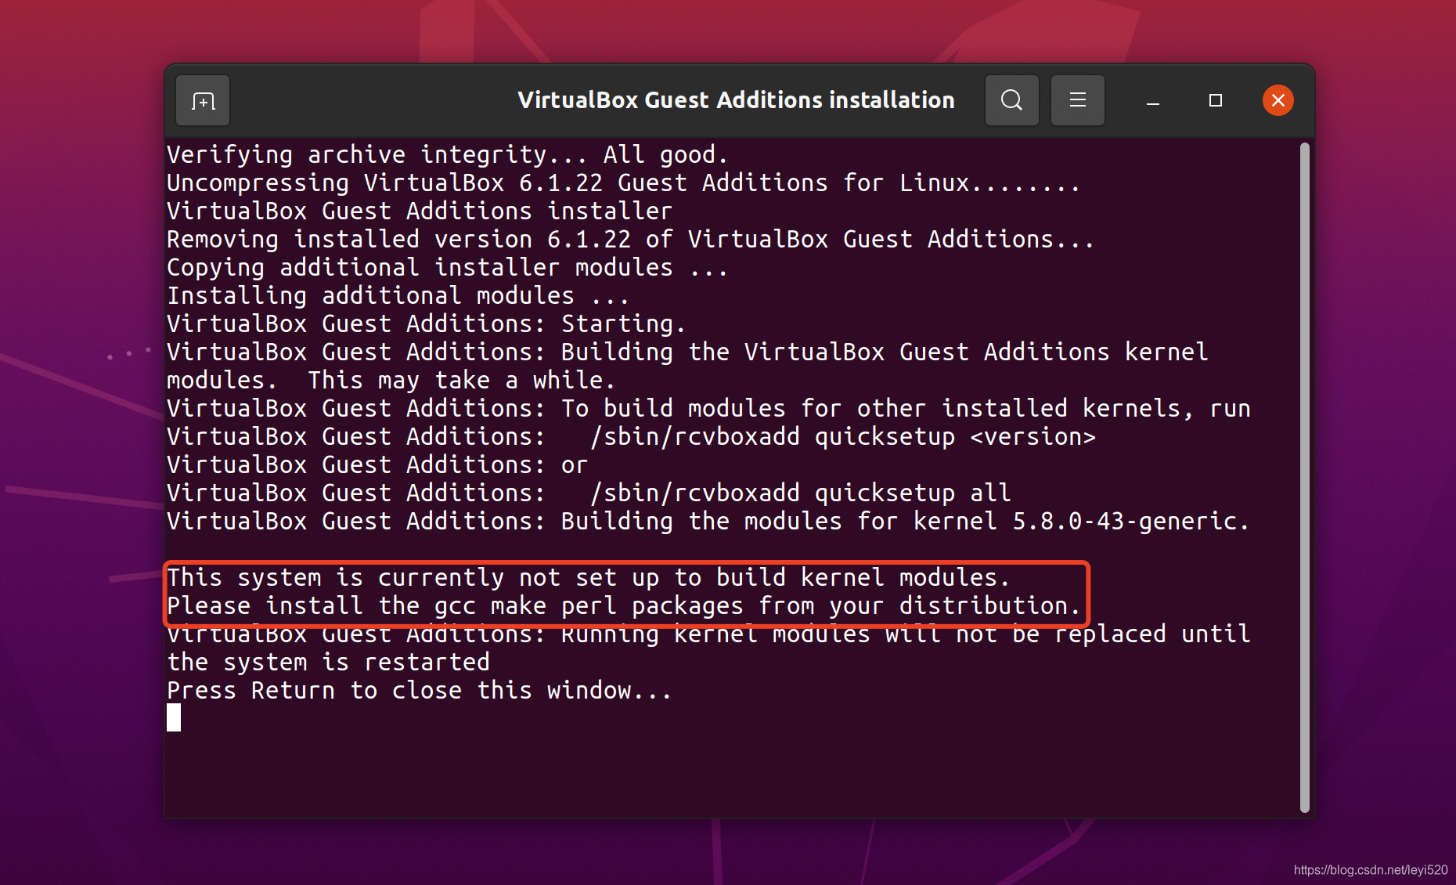The width and height of the screenshot is (1456, 885).
Task: Click the line 'Installing additional modules ...'
Action: [398, 295]
